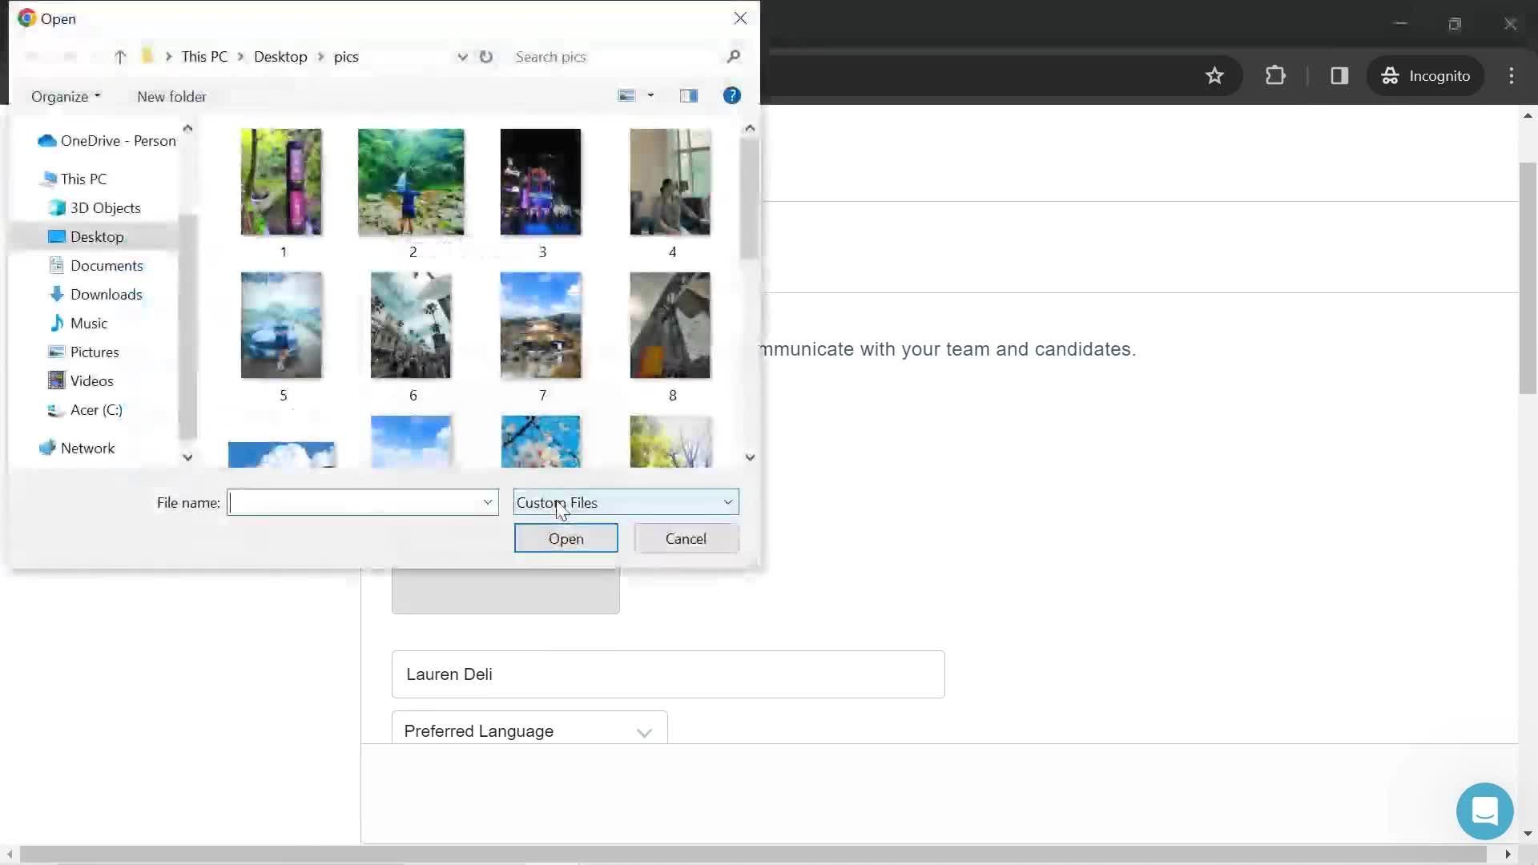Click the Open button
The height and width of the screenshot is (865, 1538).
point(566,539)
